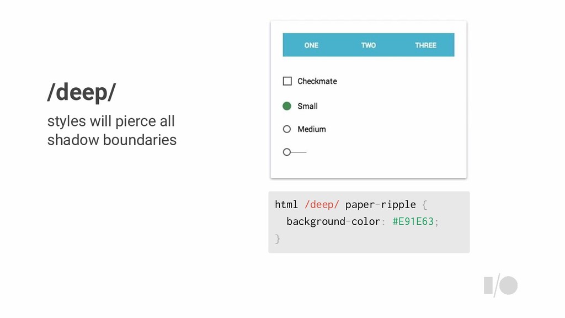The width and height of the screenshot is (565, 318).
Task: Check the Checkmate checkbox
Action: 287,81
